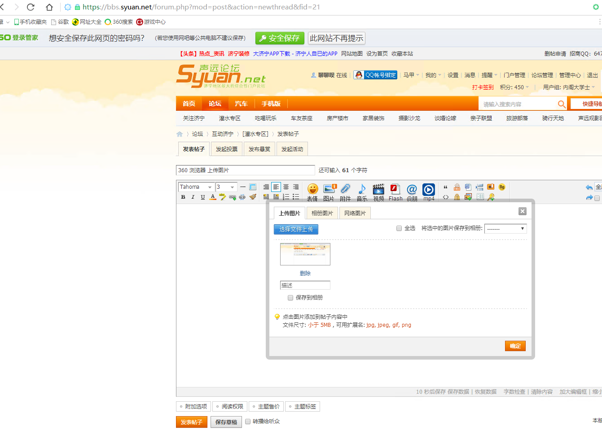Check the 保存到相册 save-to-album option
This screenshot has width=602, height=430.
coord(290,297)
